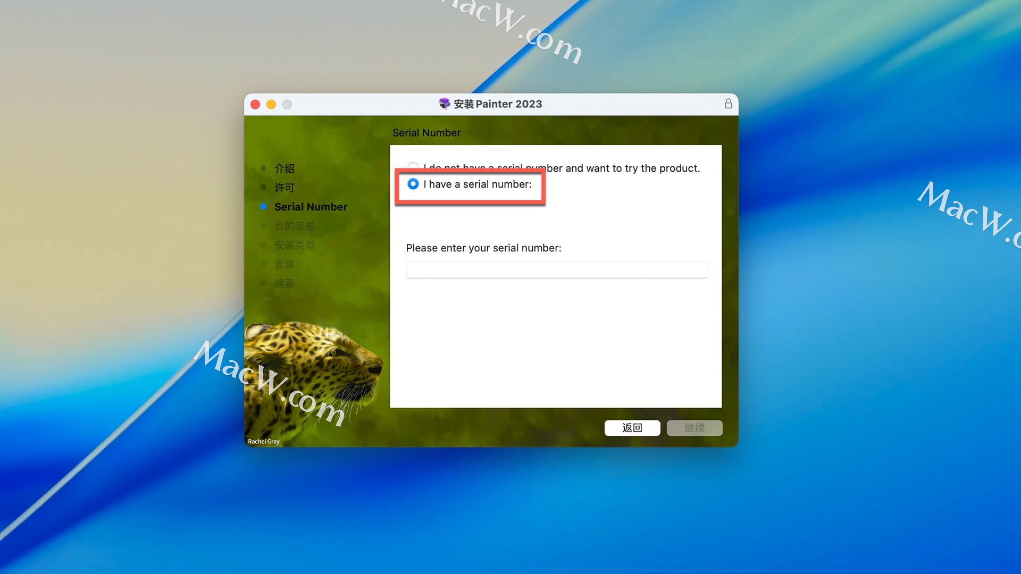This screenshot has width=1021, height=574.
Task: Click the 继续 (Continue) button
Action: point(694,428)
